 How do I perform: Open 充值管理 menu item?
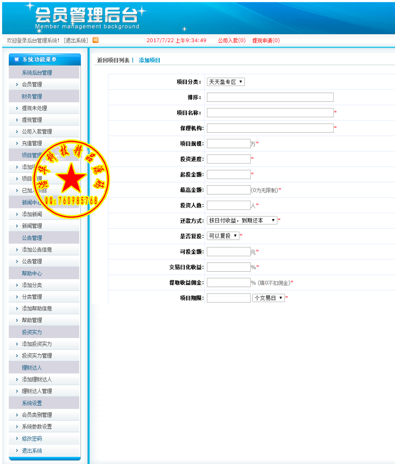tap(32, 143)
